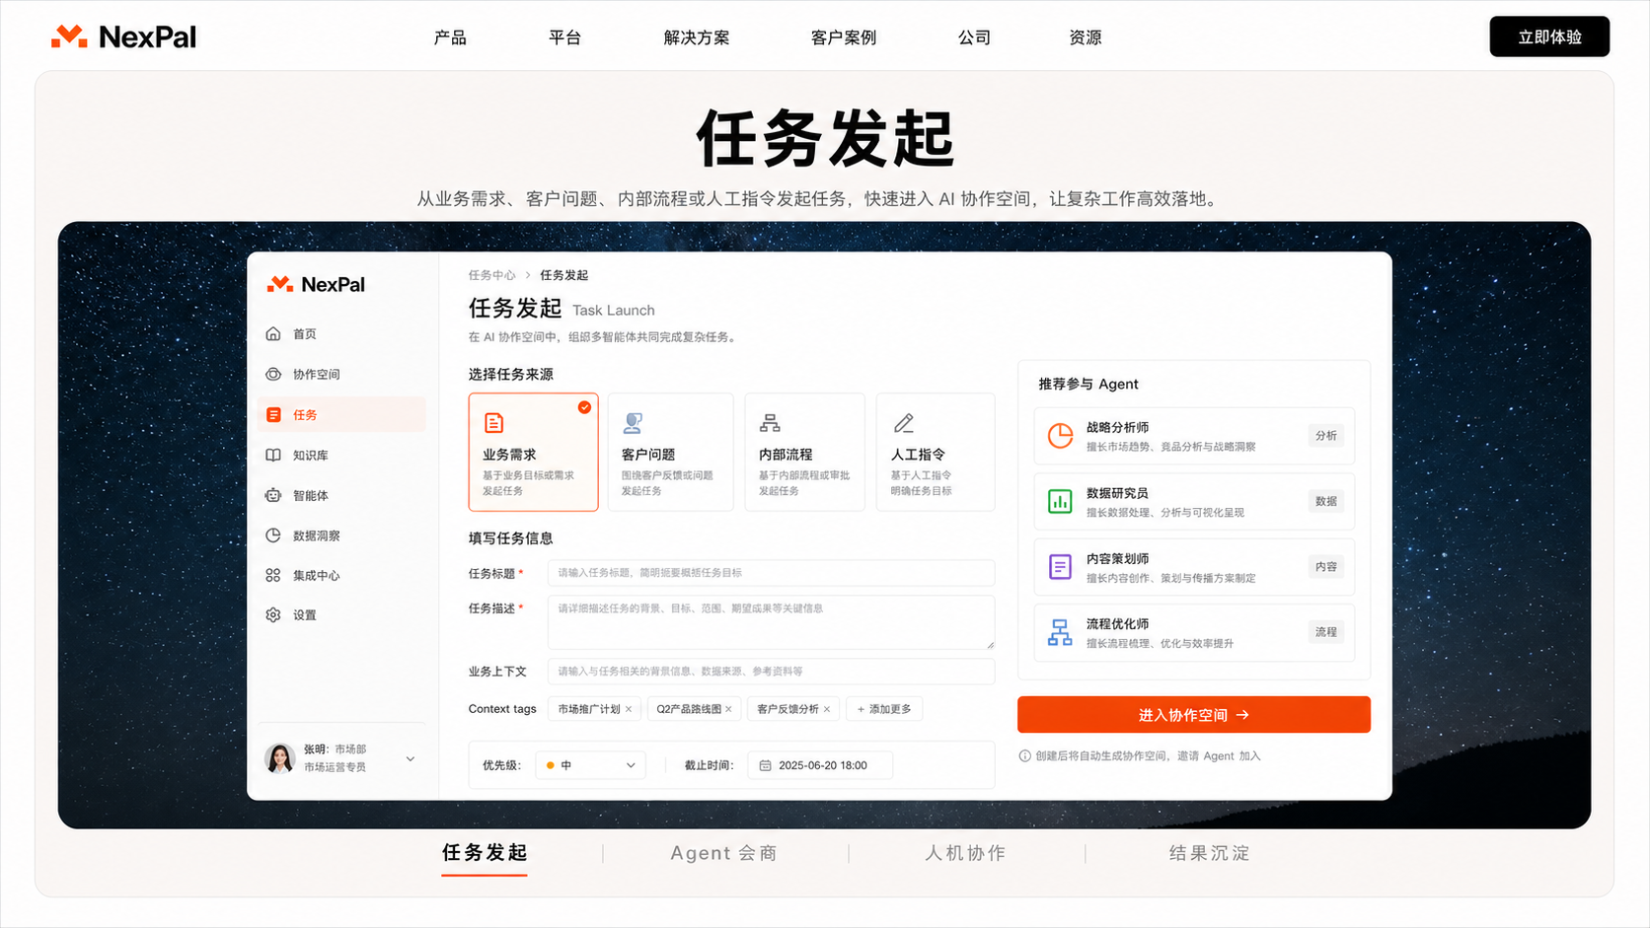
Task: Click the 添加更多 tag button
Action: coord(884,709)
